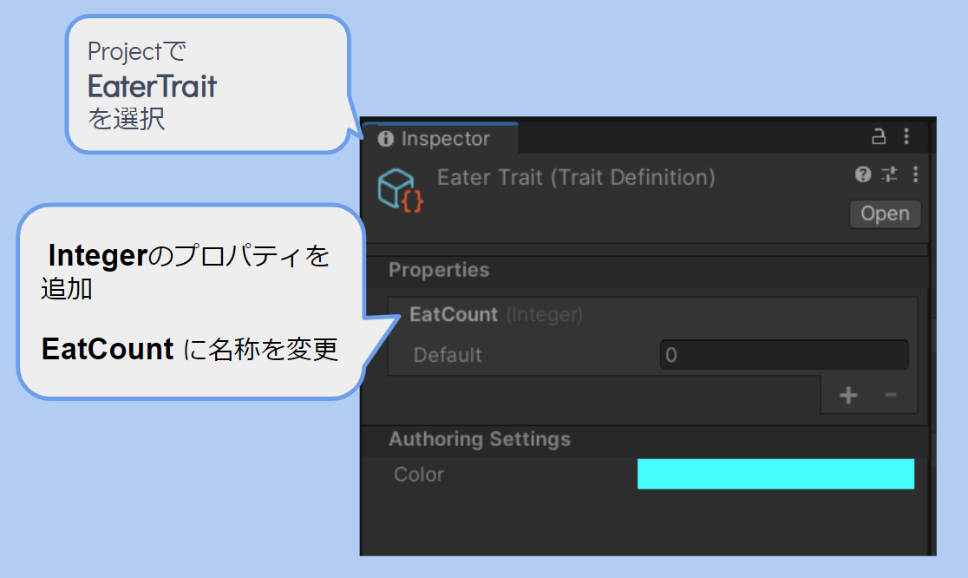Remove the property with the minus icon
Image resolution: width=968 pixels, height=578 pixels.
[890, 394]
